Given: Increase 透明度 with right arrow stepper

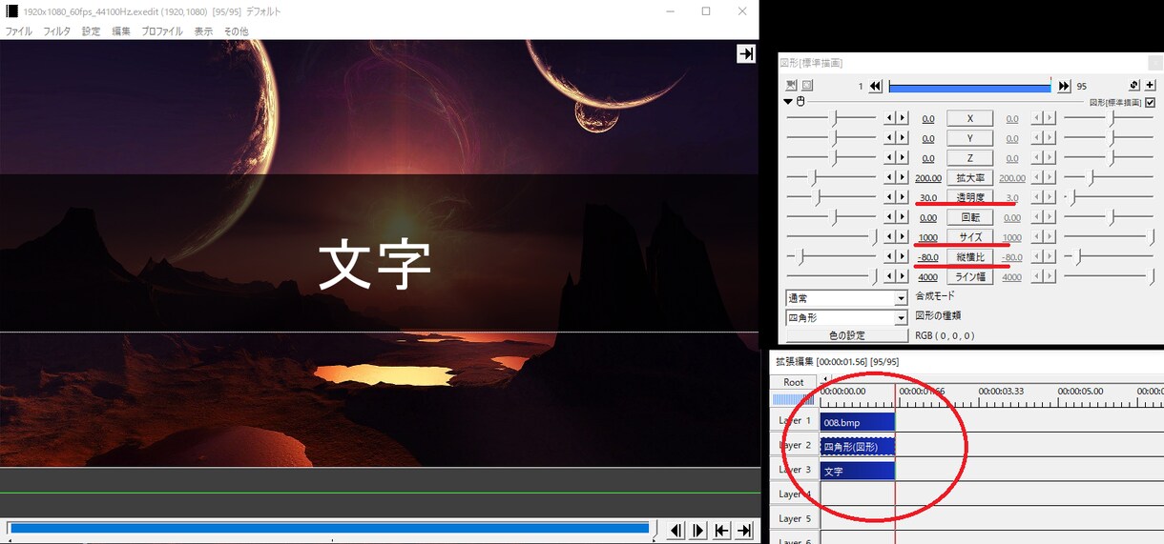Looking at the screenshot, I should [x=902, y=197].
